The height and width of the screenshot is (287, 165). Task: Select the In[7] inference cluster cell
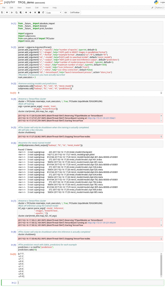pos(90,208)
